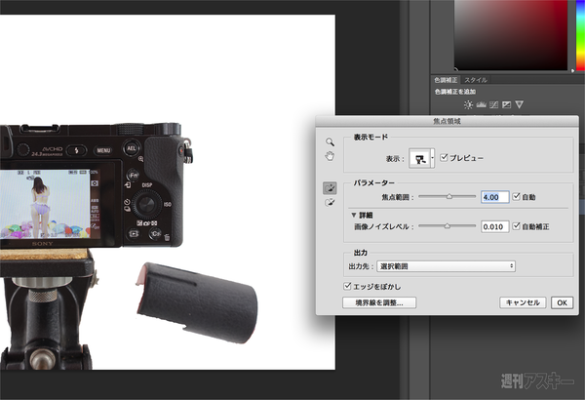Viewport: 585px width, 400px height.
Task: Open the 出力先 選択範囲 dropdown
Action: click(447, 266)
